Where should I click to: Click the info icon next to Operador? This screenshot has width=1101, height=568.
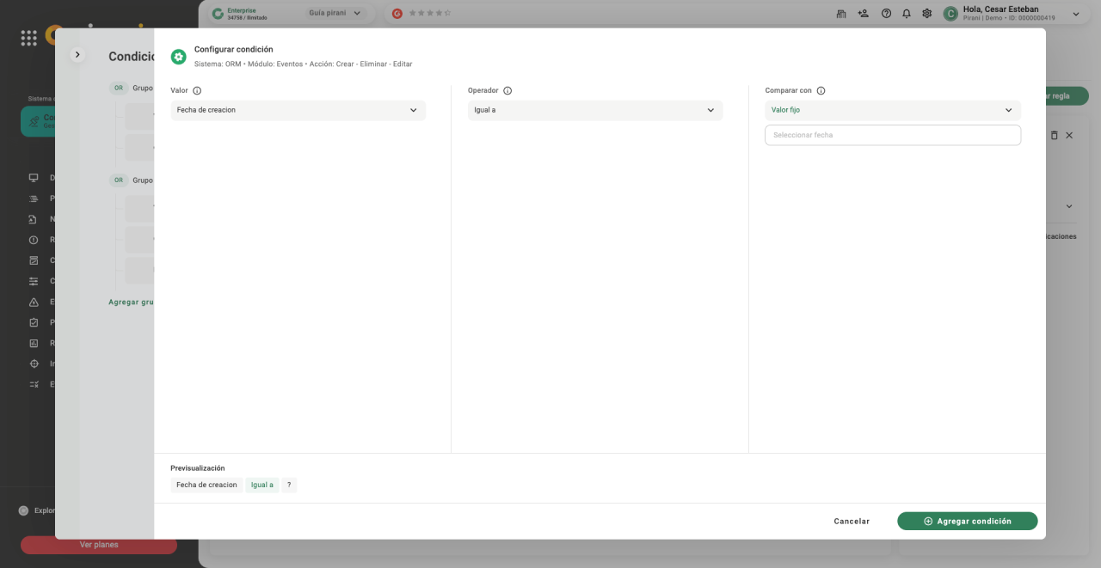507,91
